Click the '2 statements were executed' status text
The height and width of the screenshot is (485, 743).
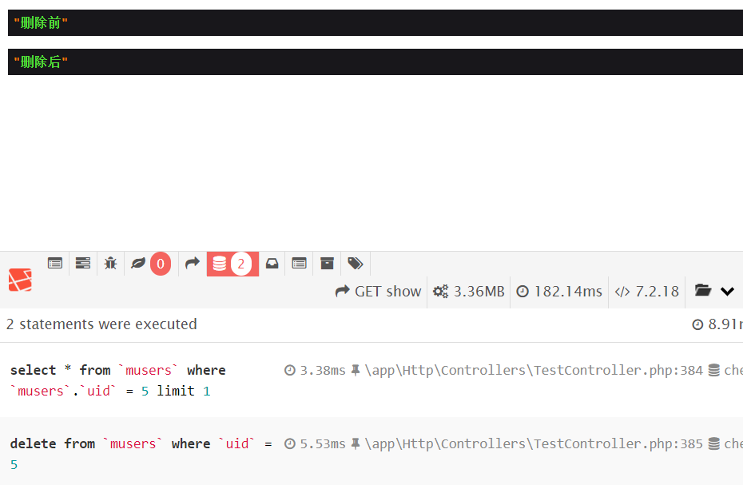point(101,324)
